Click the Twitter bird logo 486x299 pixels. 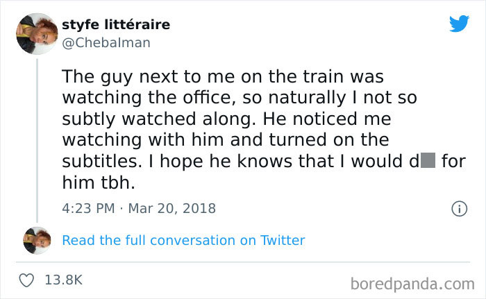(459, 24)
